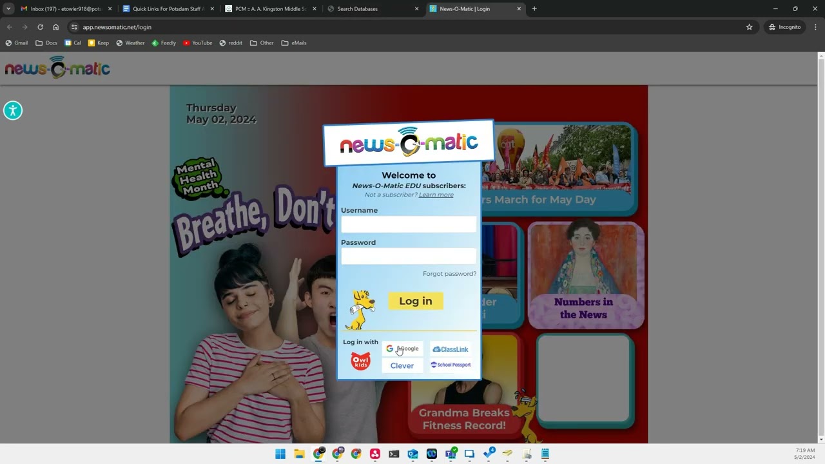This screenshot has width=825, height=464.
Task: View site information icon in address bar
Action: (74, 27)
